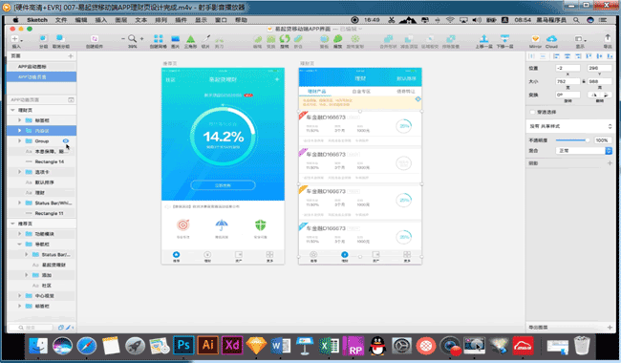Launch Photoshop from the Dock

(183, 346)
